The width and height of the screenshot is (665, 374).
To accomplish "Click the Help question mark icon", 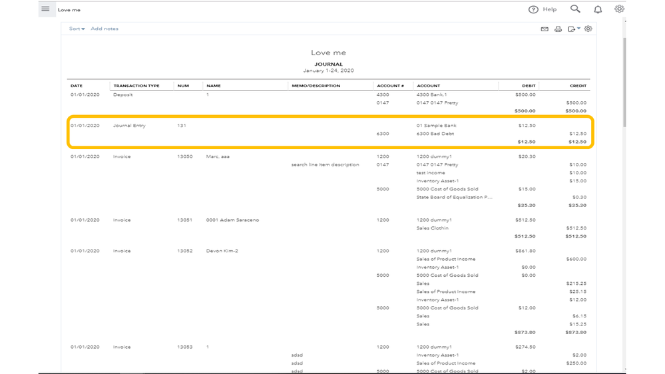I will tap(533, 9).
